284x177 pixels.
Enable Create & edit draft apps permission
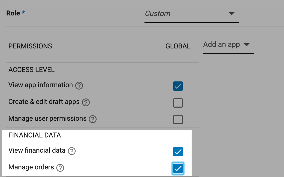tap(178, 103)
